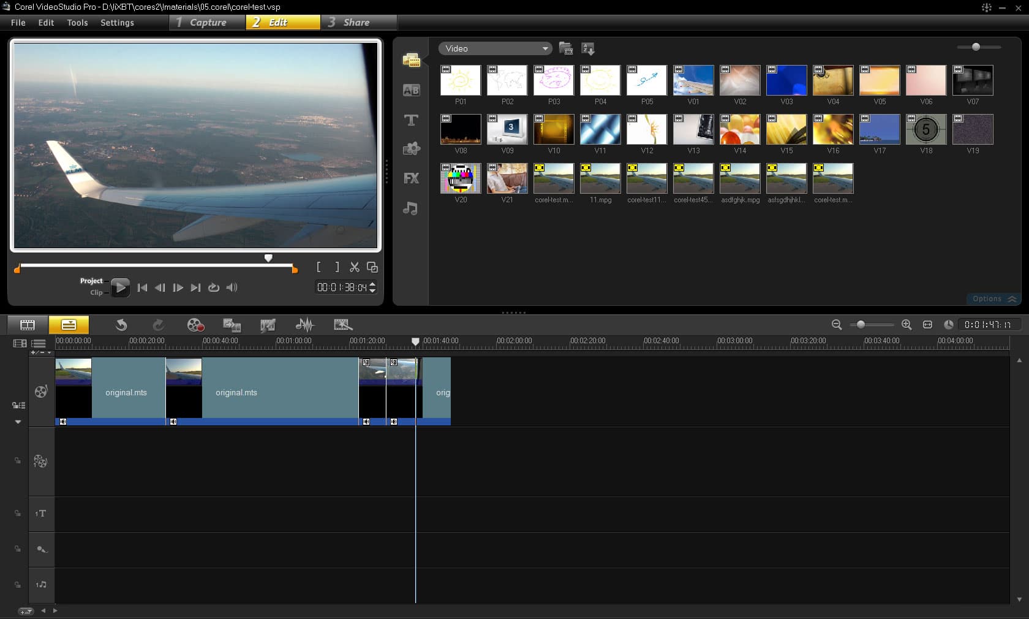Screen dimensions: 1029x619
Task: Click the timeline zoom slider handle
Action: pyautogui.click(x=861, y=325)
